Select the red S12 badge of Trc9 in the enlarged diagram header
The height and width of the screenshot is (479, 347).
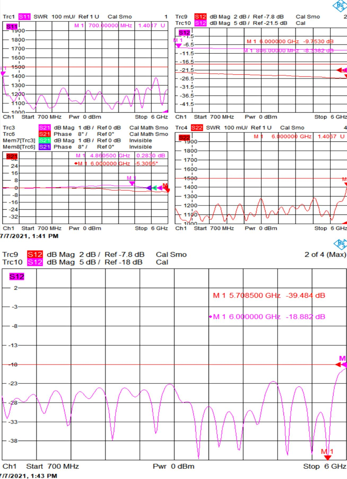coord(35,255)
